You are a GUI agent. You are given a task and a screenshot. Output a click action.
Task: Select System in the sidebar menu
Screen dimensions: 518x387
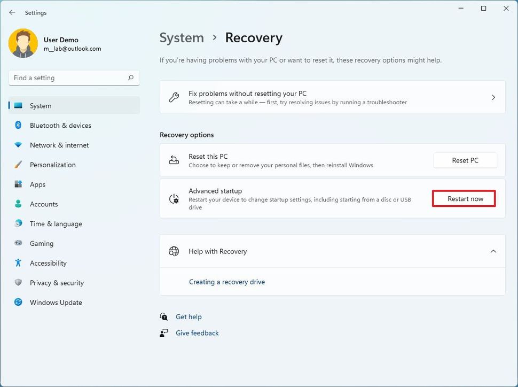[x=19, y=105]
